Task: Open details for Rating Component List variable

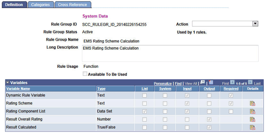Action: pos(252,111)
